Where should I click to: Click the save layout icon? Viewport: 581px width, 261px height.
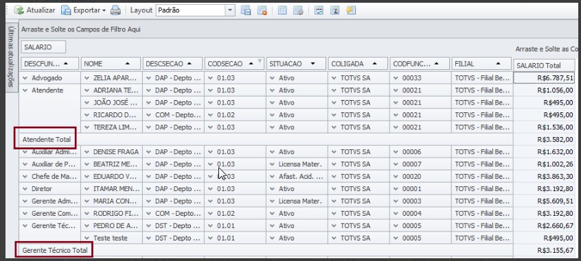click(x=246, y=10)
